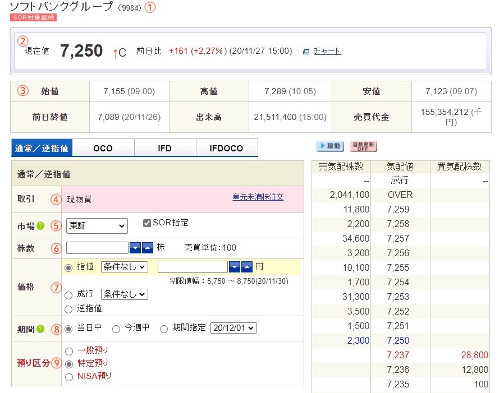Click the 成行 row in order book
Viewport: 504px width, 393px height.
pyautogui.click(x=401, y=180)
